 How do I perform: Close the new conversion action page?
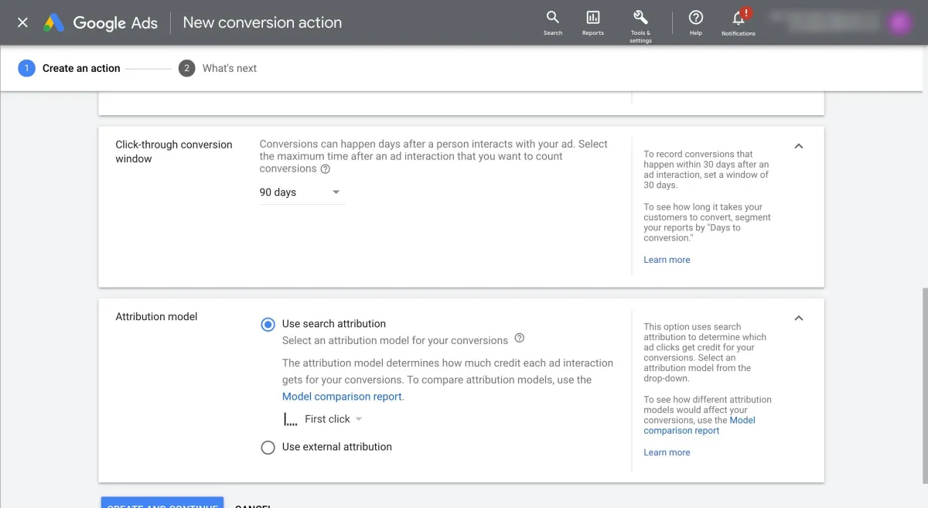(x=22, y=22)
